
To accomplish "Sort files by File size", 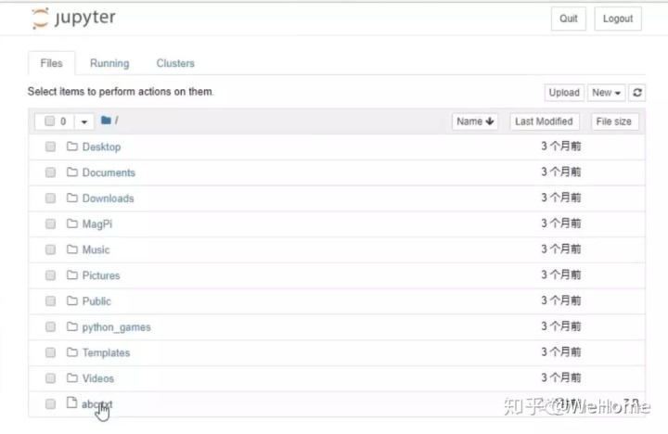I will pyautogui.click(x=614, y=121).
